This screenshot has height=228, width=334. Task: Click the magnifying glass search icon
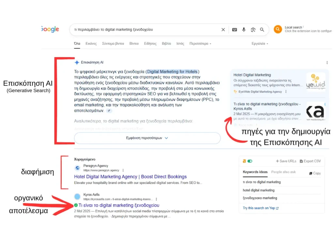tap(262, 30)
